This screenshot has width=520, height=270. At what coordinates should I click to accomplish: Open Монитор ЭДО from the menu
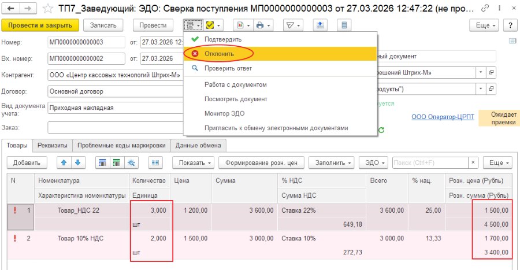coord(280,113)
